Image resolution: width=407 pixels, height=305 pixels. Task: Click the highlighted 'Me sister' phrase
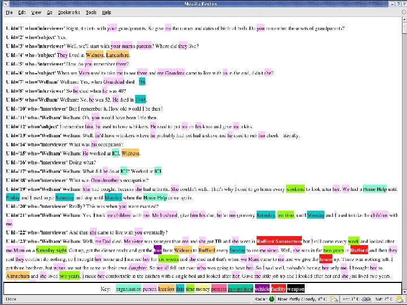(x=133, y=242)
